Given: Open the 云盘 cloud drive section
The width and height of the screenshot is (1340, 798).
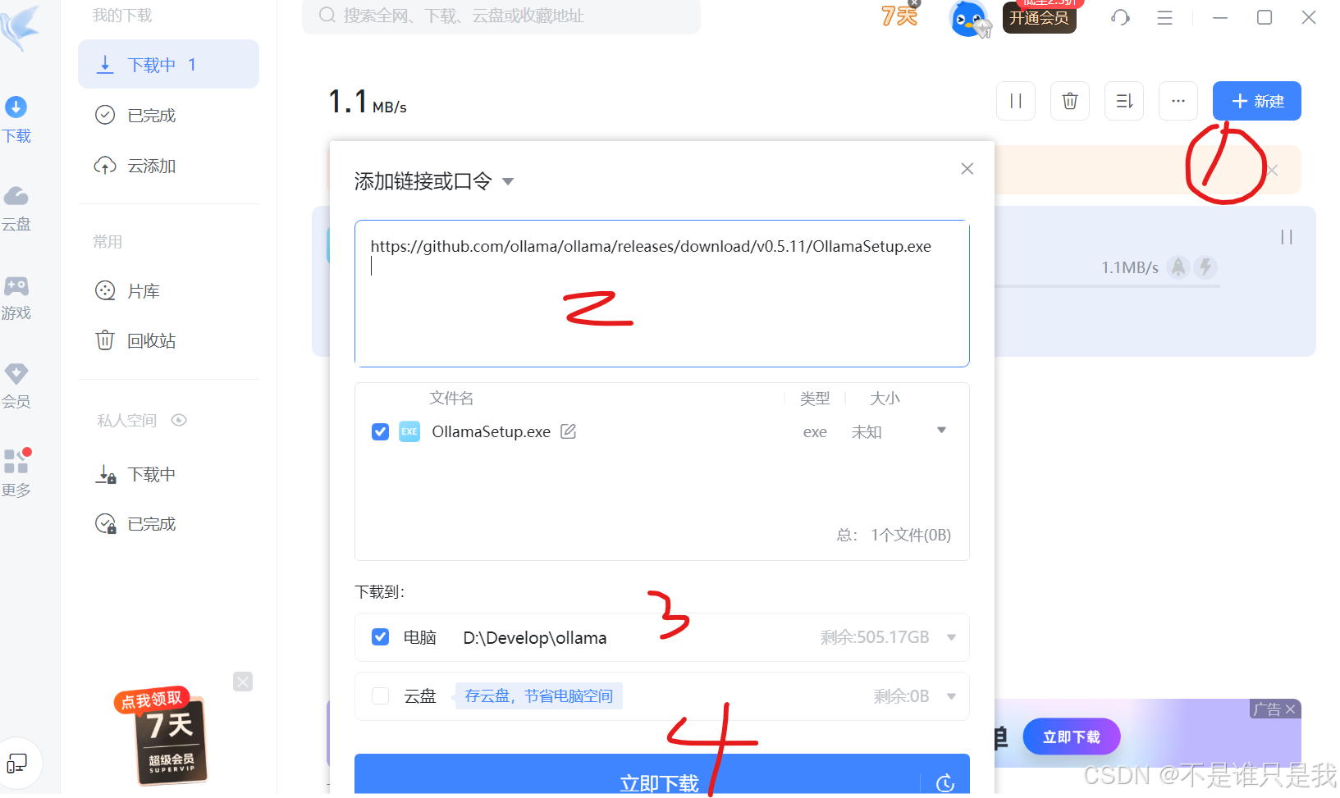Looking at the screenshot, I should 16,208.
